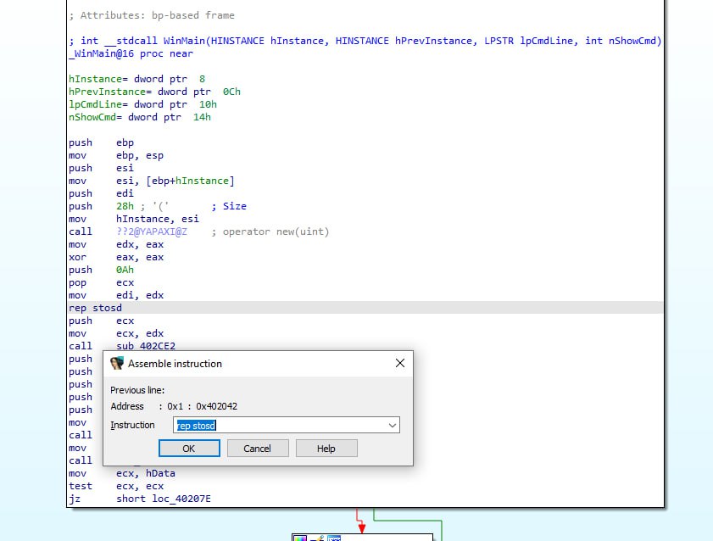
Task: Select the 'mov ebp, esp' instruction
Action: coord(116,155)
